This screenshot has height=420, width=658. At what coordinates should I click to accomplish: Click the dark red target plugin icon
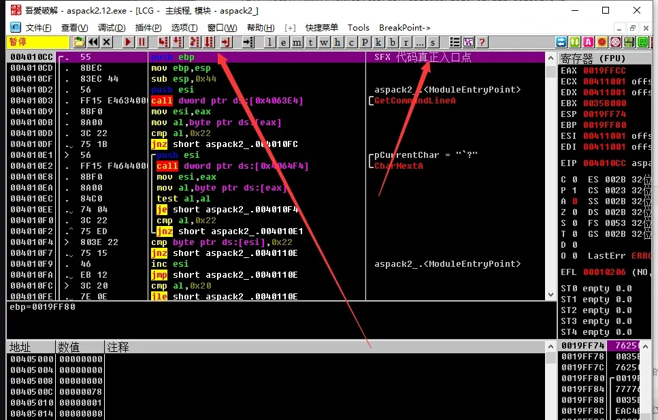pos(616,42)
